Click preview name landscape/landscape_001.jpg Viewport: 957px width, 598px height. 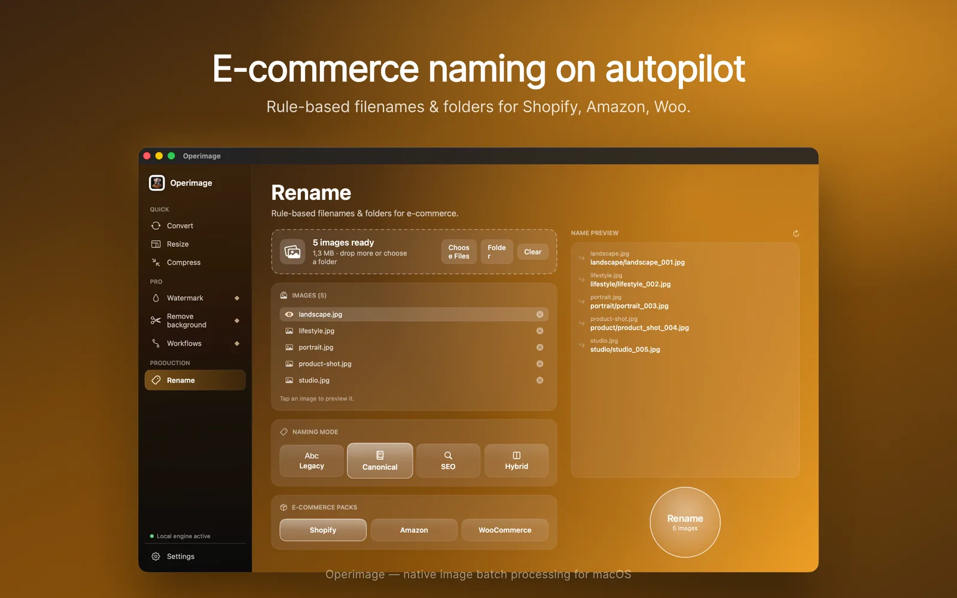click(x=638, y=263)
